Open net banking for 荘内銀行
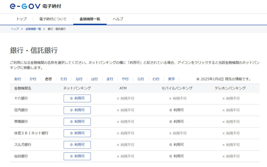This screenshot has width=267, height=167. click(x=77, y=110)
